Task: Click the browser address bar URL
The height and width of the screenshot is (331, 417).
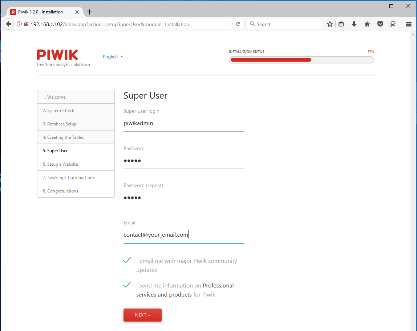Action: coord(110,24)
